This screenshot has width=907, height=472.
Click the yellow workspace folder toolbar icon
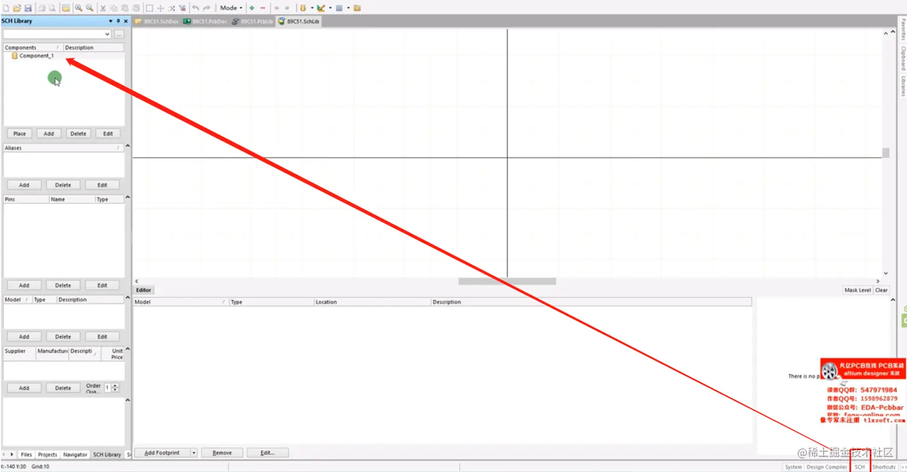pos(65,8)
